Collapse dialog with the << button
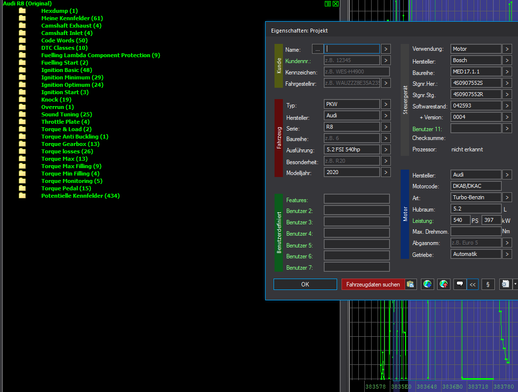518x392 pixels. click(473, 284)
